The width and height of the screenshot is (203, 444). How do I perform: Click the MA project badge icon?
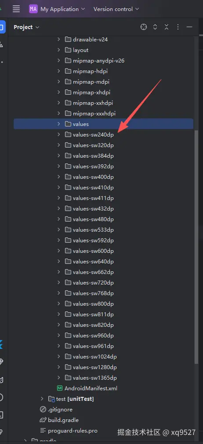(x=33, y=9)
